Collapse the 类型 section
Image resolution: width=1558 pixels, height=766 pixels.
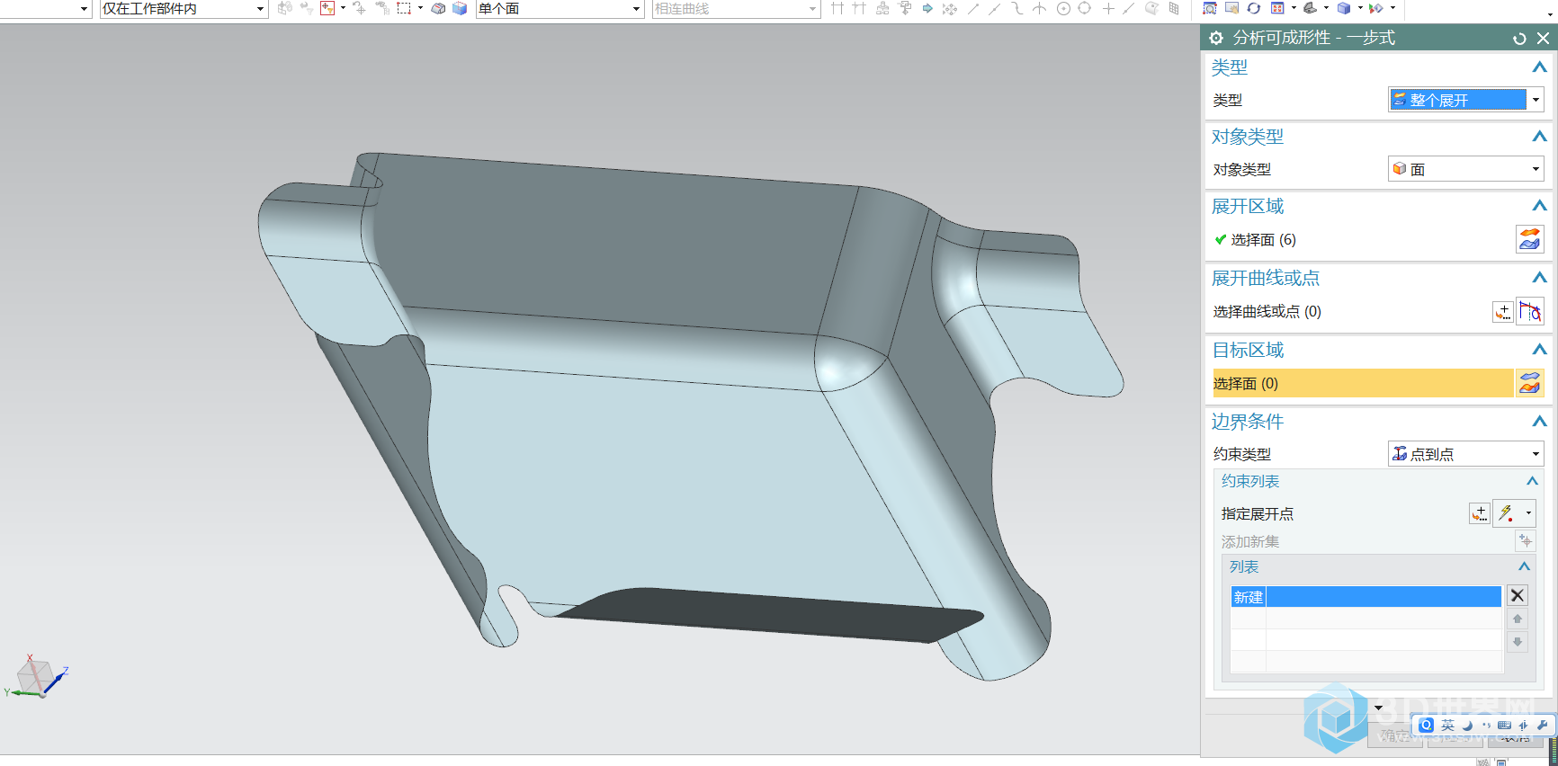[x=1539, y=67]
